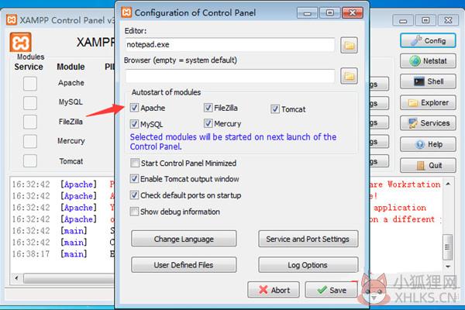Toggle Mercury autostart checkbox

tap(208, 123)
